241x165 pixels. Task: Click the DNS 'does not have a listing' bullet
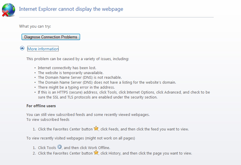click(107, 82)
